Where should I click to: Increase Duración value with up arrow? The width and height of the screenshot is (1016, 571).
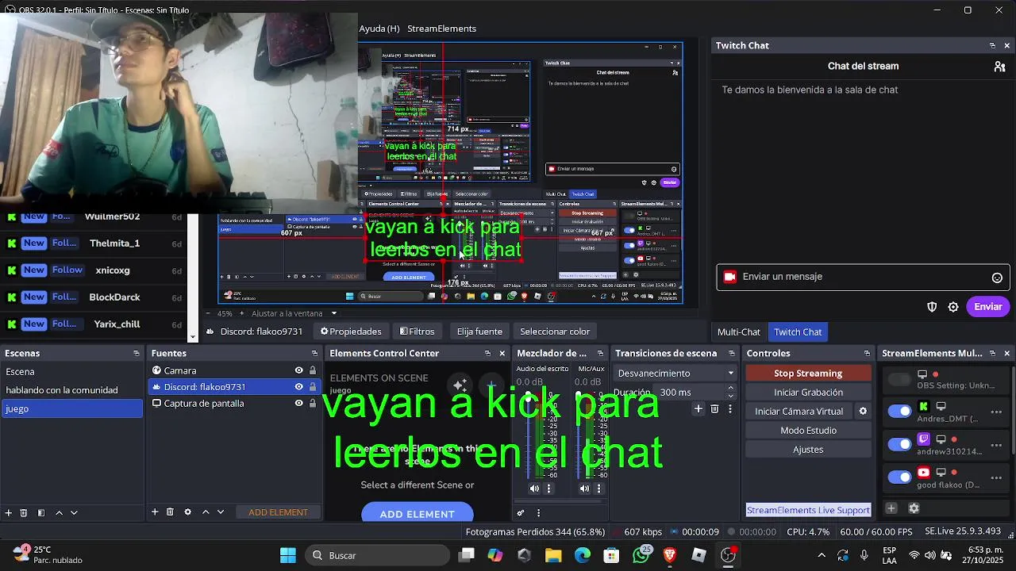(730, 389)
